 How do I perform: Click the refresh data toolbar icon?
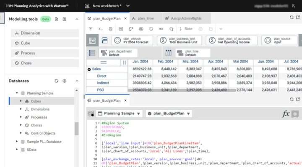tap(151, 29)
